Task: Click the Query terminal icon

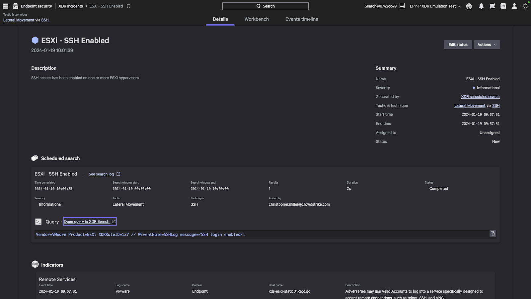Action: tap(38, 222)
